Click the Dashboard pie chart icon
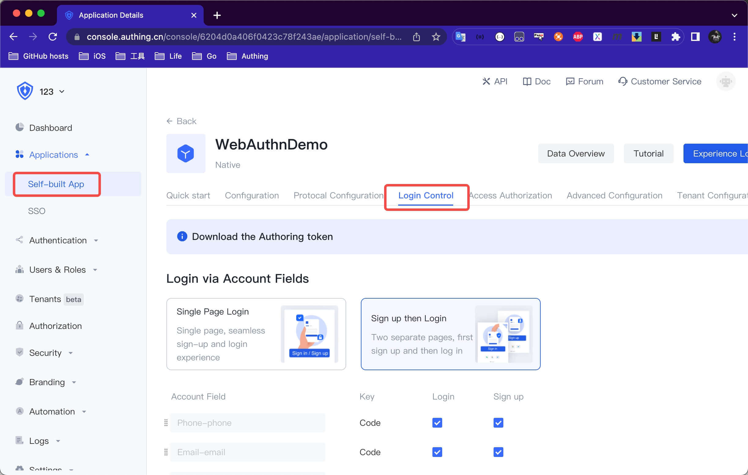The width and height of the screenshot is (748, 475). [x=20, y=127]
